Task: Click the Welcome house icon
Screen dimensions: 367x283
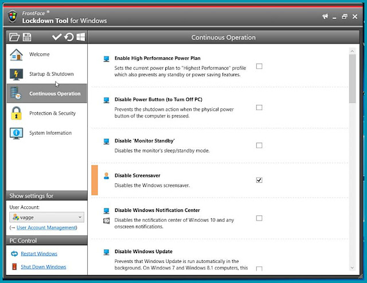Action: coord(16,54)
